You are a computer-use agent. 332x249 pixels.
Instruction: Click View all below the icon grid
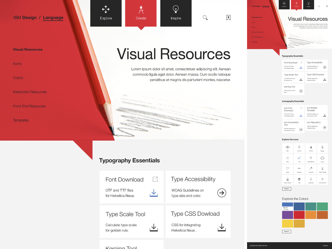coord(287,189)
